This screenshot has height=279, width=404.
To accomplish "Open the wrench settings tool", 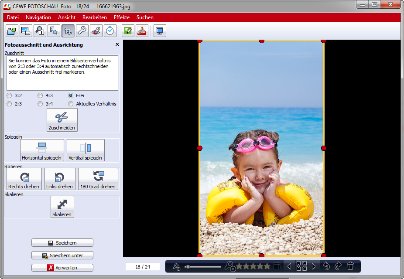I will [82, 31].
